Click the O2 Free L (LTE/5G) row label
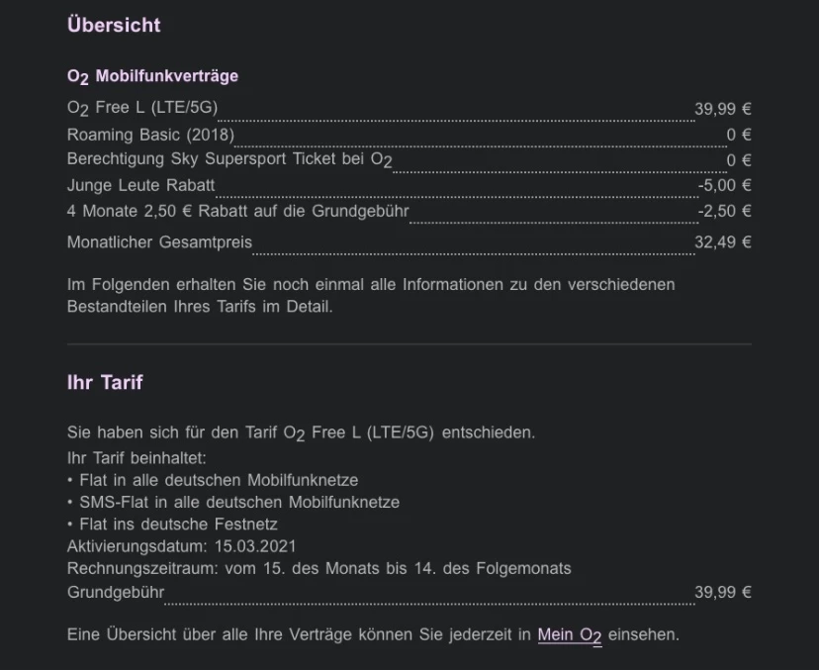Image resolution: width=819 pixels, height=670 pixels. [142, 109]
